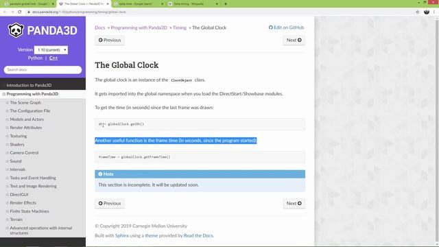Open the DirectGUI sidebar item

[x=19, y=194]
